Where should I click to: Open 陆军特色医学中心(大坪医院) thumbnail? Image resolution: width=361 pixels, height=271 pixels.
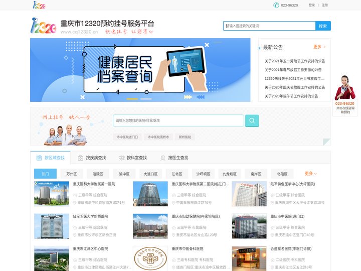coord(249,194)
